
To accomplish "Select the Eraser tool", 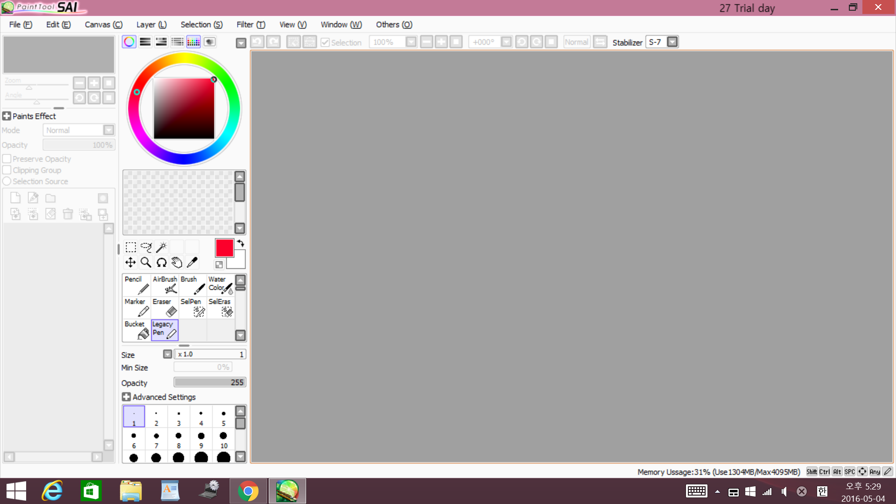I will 165,308.
